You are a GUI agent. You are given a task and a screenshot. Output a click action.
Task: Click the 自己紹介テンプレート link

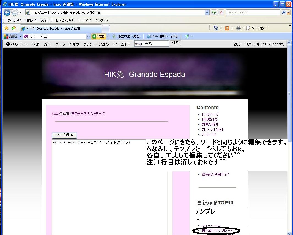[x=217, y=230]
